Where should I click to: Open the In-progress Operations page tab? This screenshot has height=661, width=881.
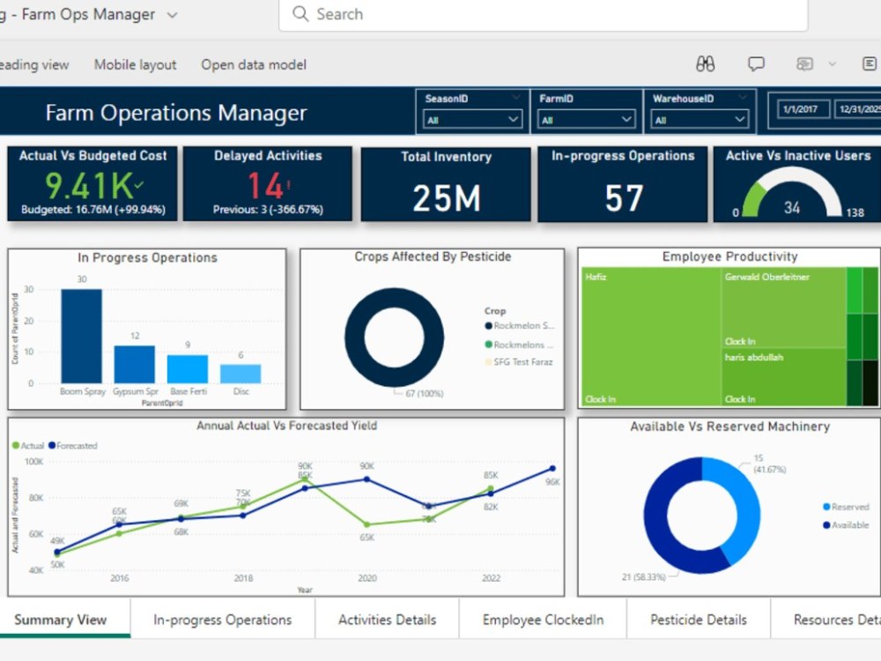coord(223,620)
